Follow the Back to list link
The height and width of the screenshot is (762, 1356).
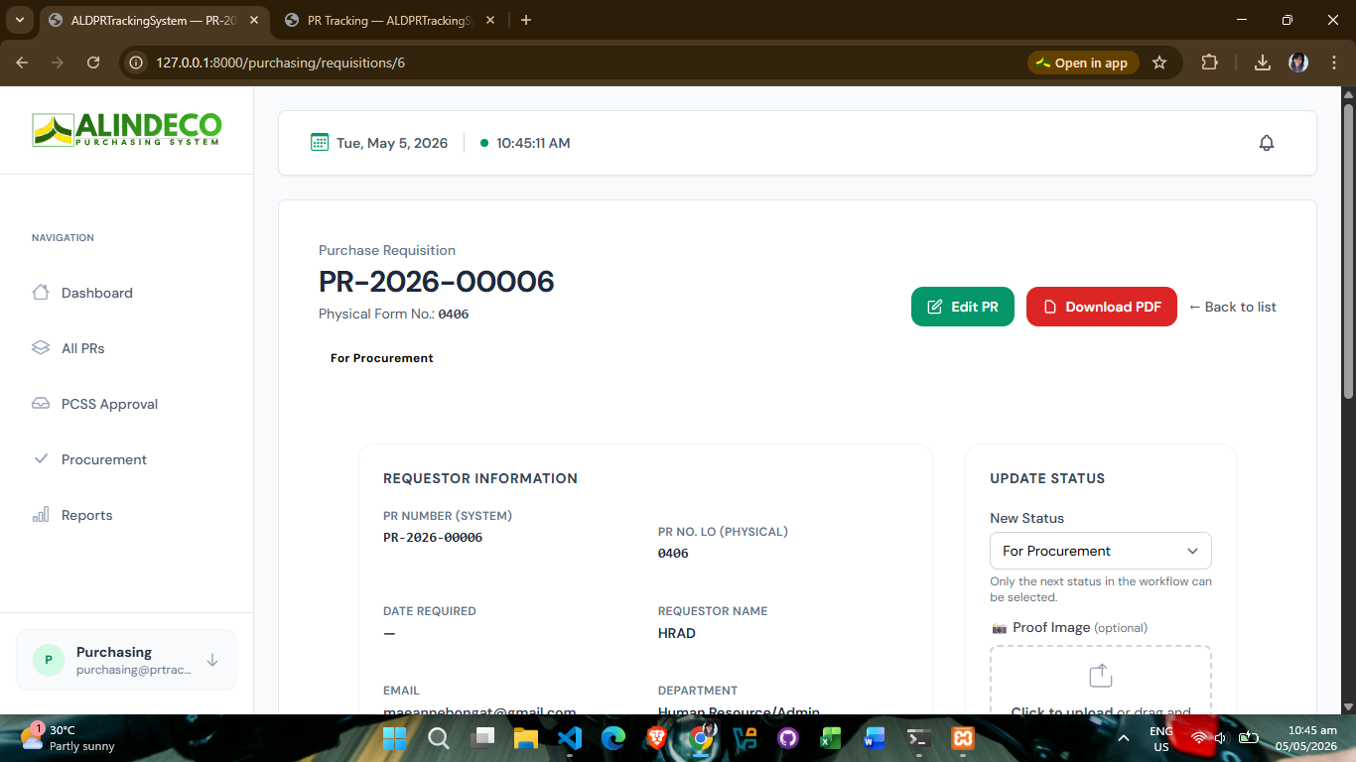[1232, 307]
